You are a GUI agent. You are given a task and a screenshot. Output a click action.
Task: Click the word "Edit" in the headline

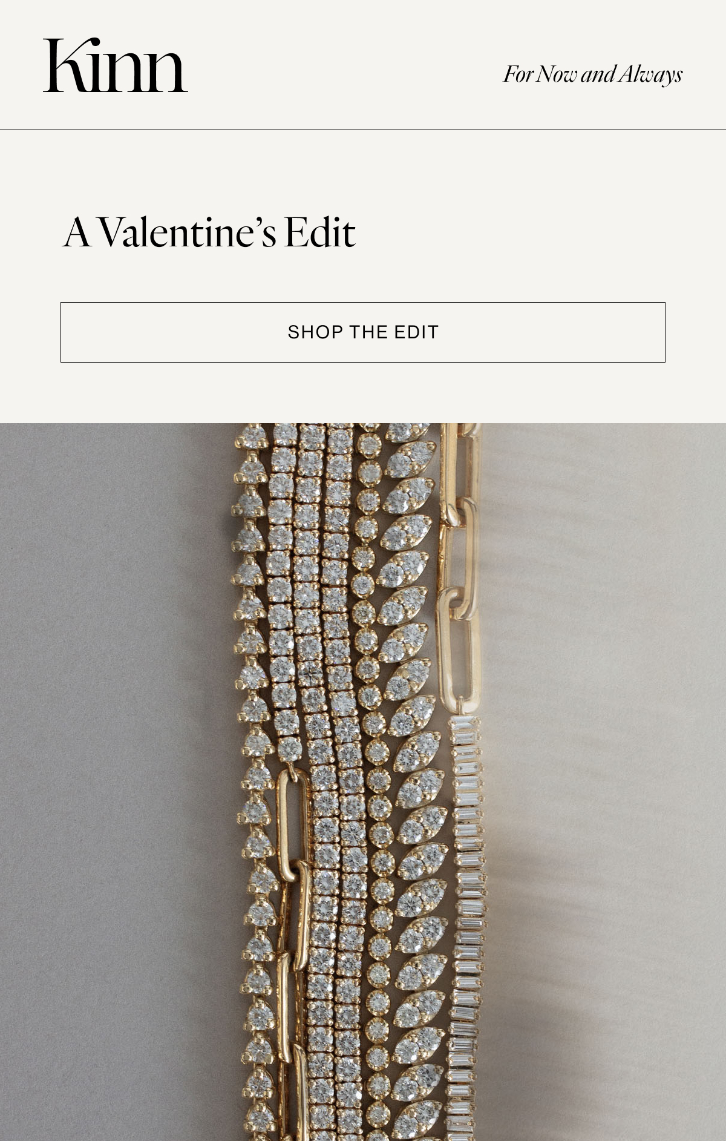pos(319,232)
